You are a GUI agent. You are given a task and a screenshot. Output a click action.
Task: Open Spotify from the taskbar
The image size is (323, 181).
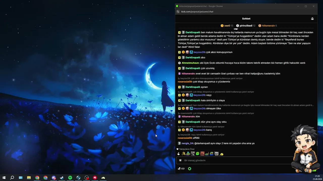pyautogui.click(x=70, y=178)
